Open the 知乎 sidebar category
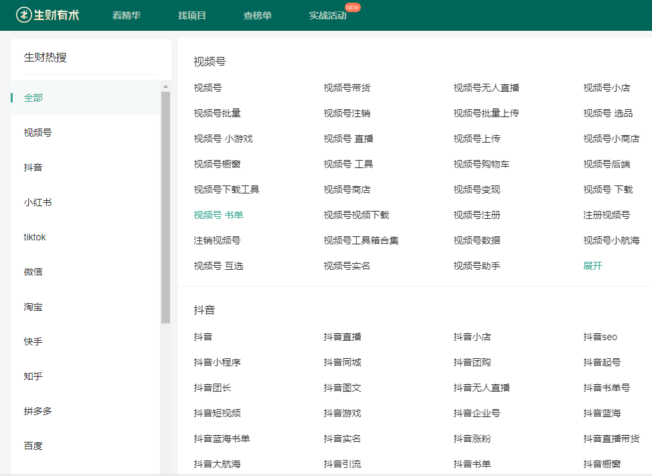The width and height of the screenshot is (652, 476). click(33, 376)
